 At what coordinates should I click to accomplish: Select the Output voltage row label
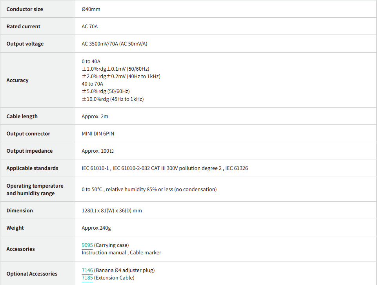tap(25, 44)
